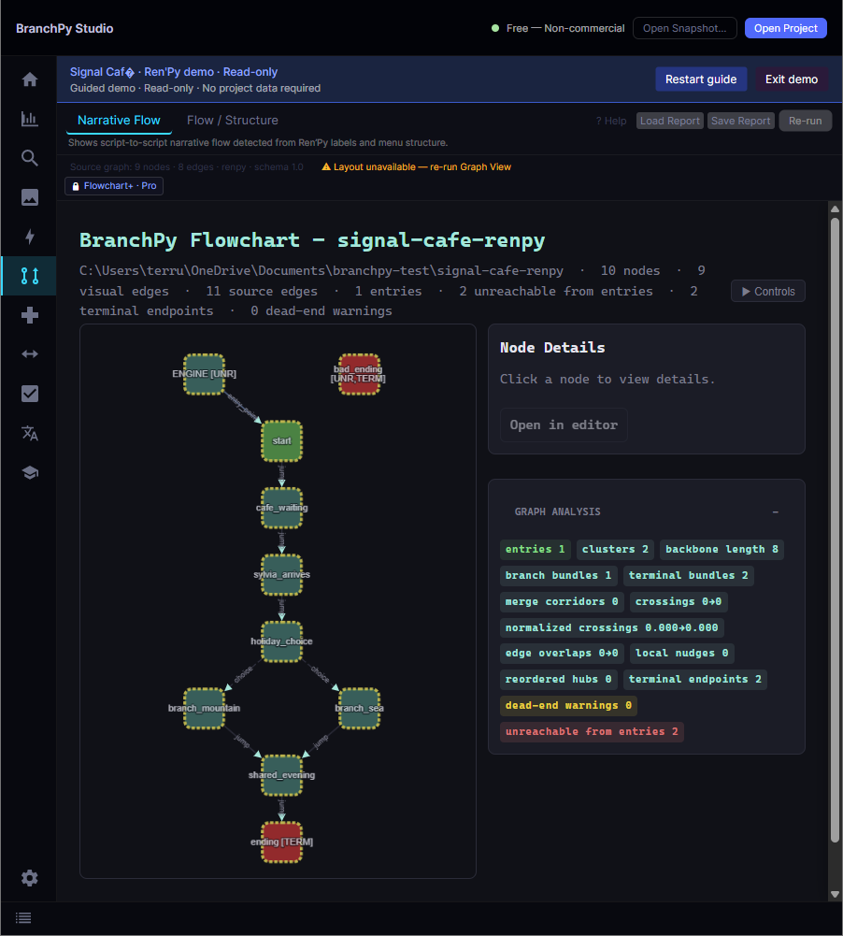Click the list icon in bottom bar
The height and width of the screenshot is (936, 843).
(x=23, y=918)
